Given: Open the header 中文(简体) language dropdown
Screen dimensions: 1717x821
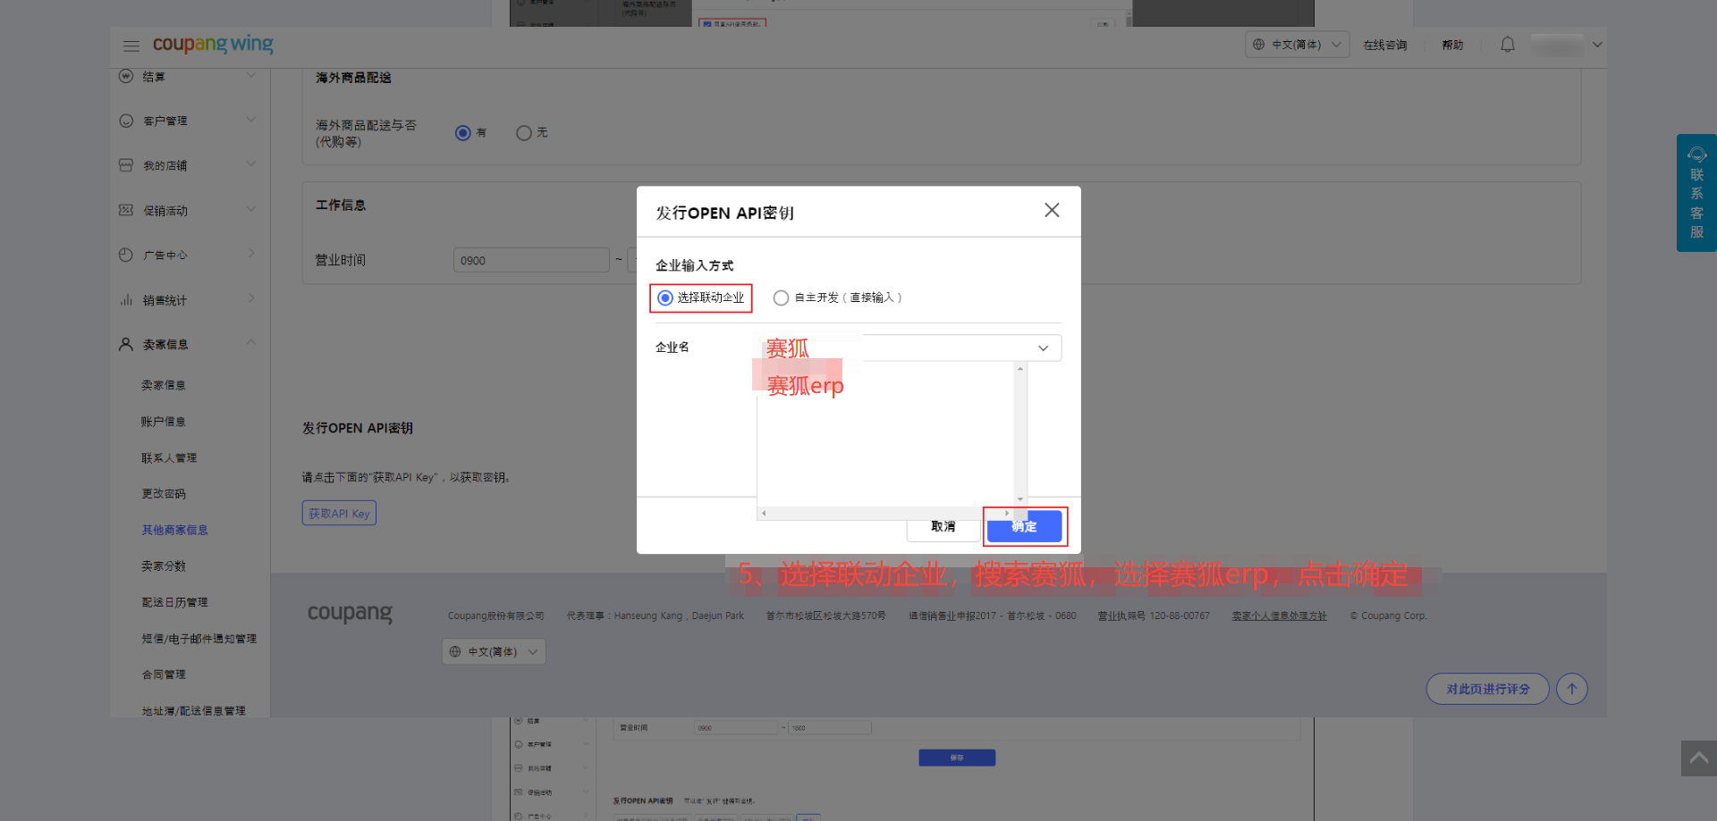Looking at the screenshot, I should [1298, 45].
